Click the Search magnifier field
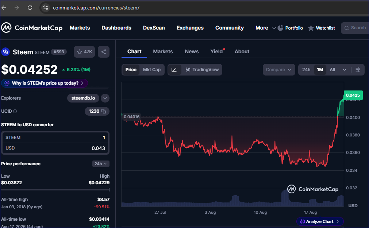This screenshot has height=228, width=369. click(355, 28)
